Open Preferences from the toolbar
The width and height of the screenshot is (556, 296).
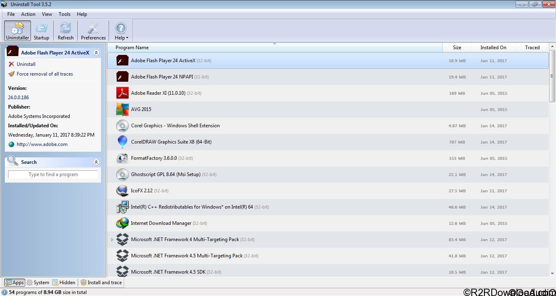pos(93,31)
